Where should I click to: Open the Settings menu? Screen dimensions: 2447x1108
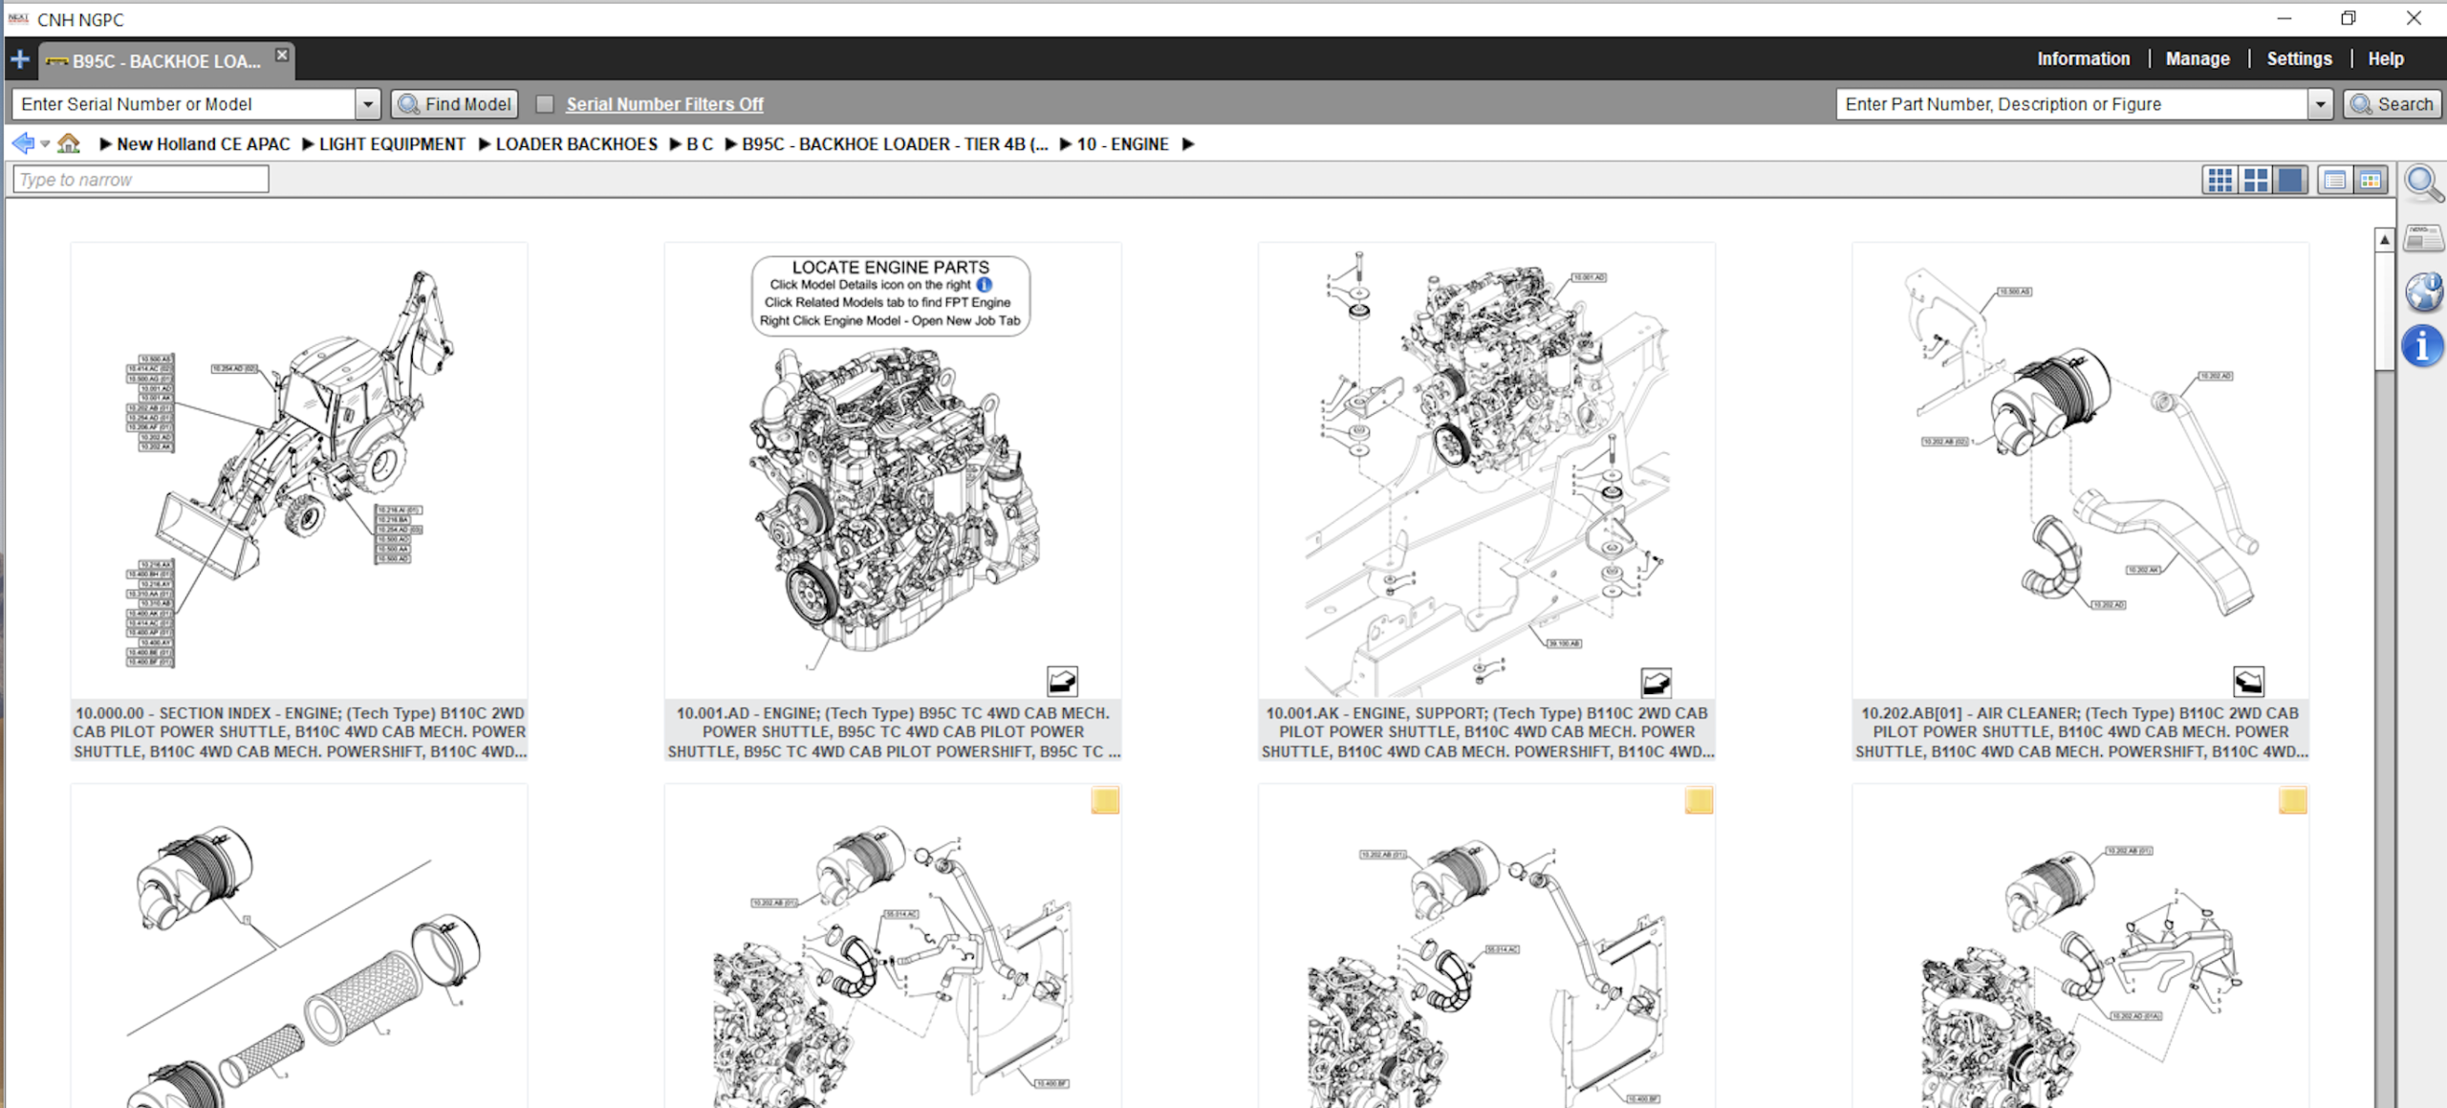tap(2299, 59)
